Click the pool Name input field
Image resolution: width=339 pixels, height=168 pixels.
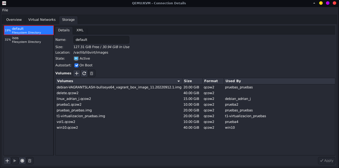pos(101,40)
